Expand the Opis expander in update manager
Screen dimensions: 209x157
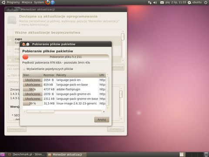coord(9,75)
